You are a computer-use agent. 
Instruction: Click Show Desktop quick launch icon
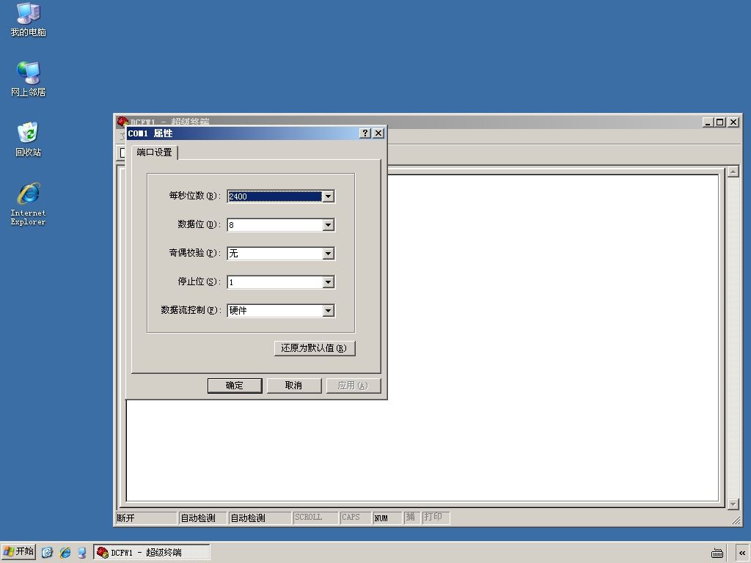click(47, 553)
